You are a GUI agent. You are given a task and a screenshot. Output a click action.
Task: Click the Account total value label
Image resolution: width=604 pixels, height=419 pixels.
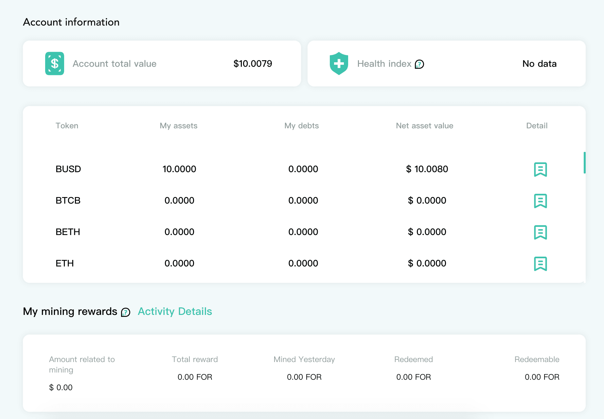point(115,64)
